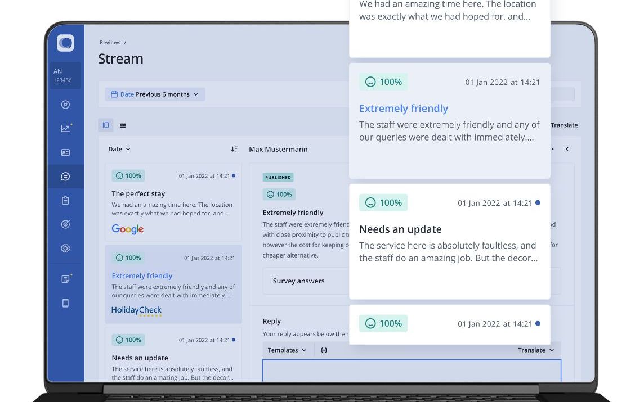Click Max Mustermann reviewer name
Screen dimensions: 644x402
[x=278, y=150]
